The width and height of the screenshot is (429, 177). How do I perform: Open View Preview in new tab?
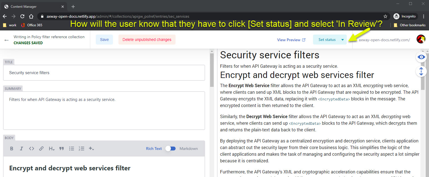(291, 40)
